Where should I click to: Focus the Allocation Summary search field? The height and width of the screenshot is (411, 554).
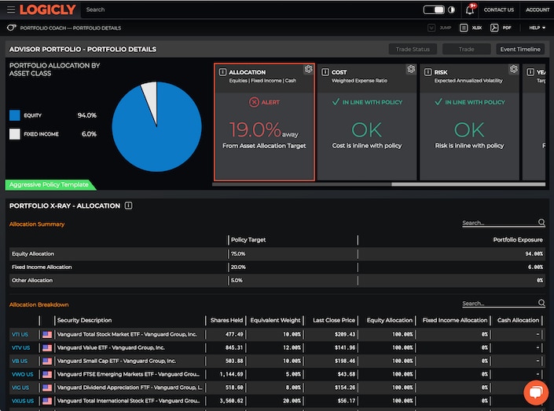coord(500,223)
